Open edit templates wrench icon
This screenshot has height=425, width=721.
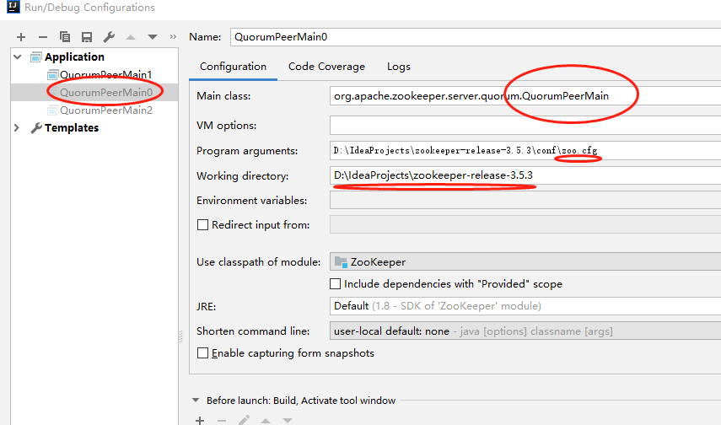click(x=109, y=37)
